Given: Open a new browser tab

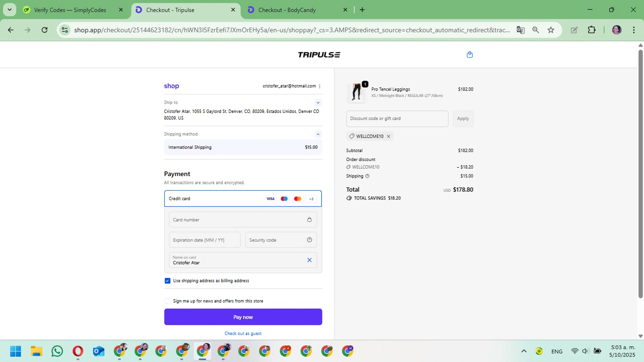Looking at the screenshot, I should click(x=362, y=10).
